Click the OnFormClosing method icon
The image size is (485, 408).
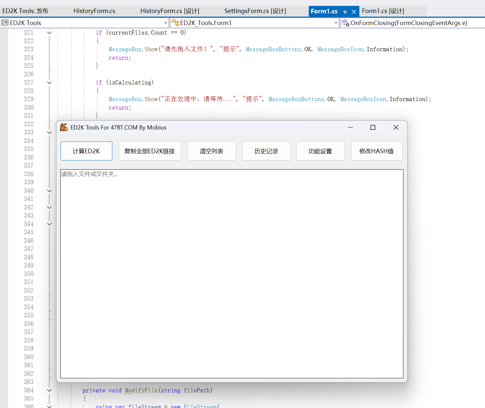click(346, 23)
